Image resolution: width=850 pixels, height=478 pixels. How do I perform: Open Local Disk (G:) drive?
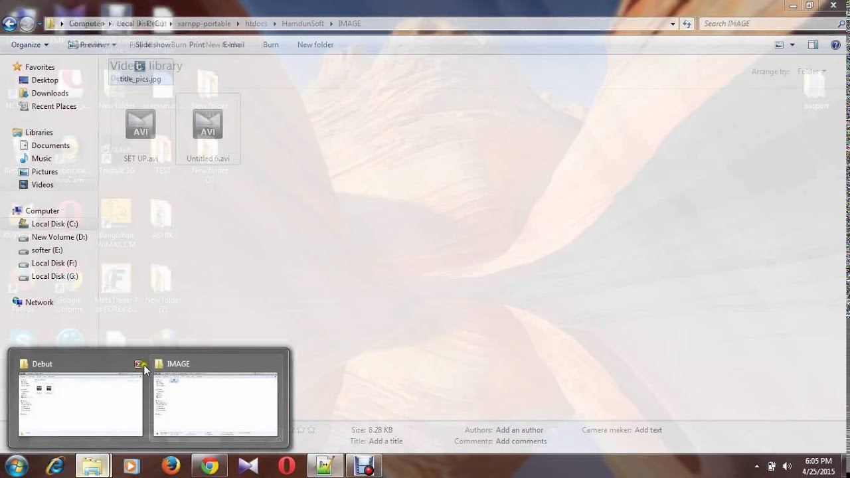click(54, 276)
